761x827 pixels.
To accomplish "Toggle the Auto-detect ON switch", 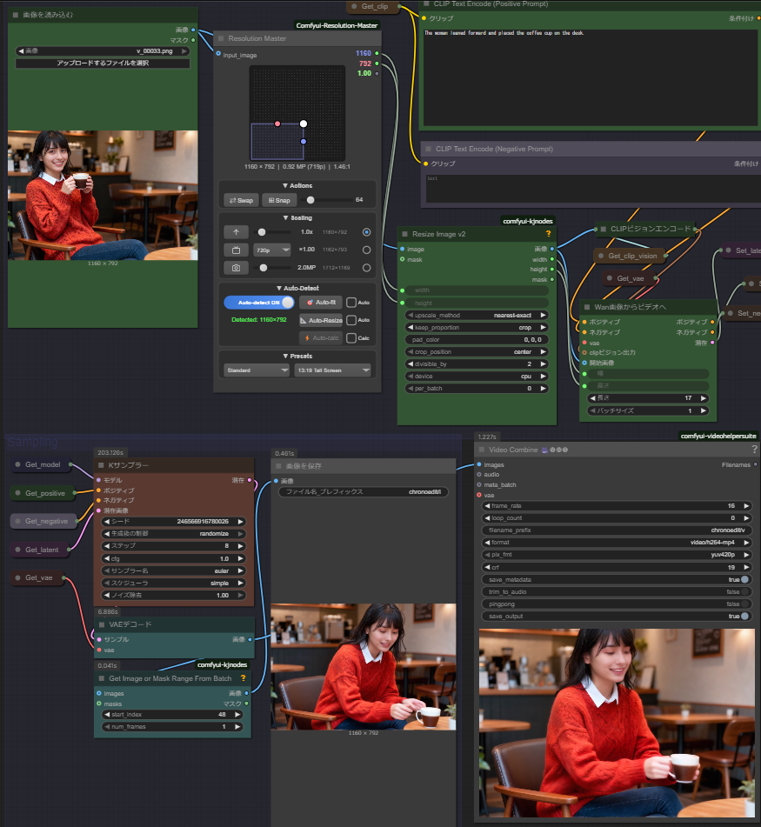I will pos(259,303).
